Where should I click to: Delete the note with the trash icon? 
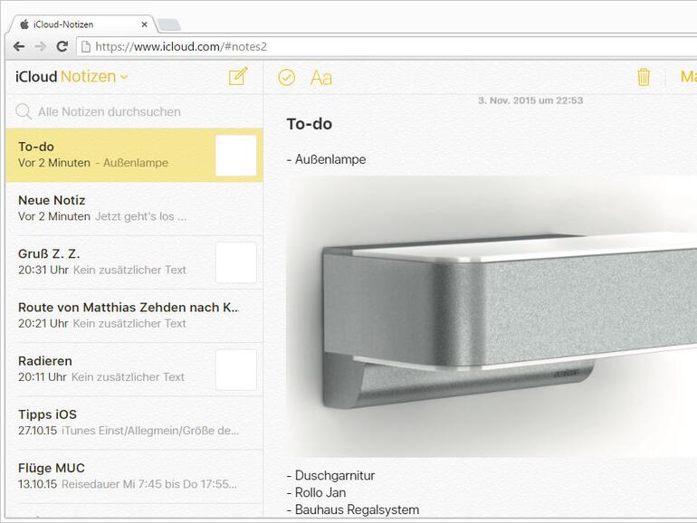tap(644, 77)
